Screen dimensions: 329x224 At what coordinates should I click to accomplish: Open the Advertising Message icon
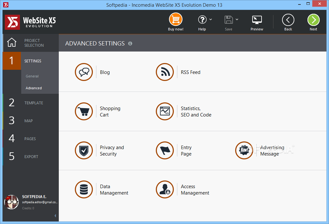click(x=244, y=150)
